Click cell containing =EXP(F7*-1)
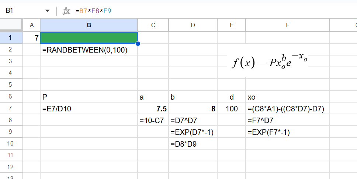Image resolution: width=357 pixels, height=179 pixels. click(x=288, y=132)
